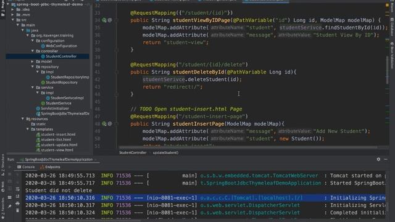
Task: Click the org.itavenger.training package
Action: coord(52,35)
